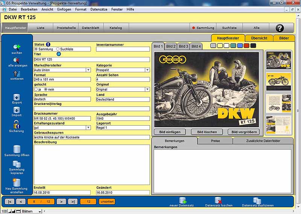Open the Hilfe menu
The image size is (301, 214).
pos(130,9)
